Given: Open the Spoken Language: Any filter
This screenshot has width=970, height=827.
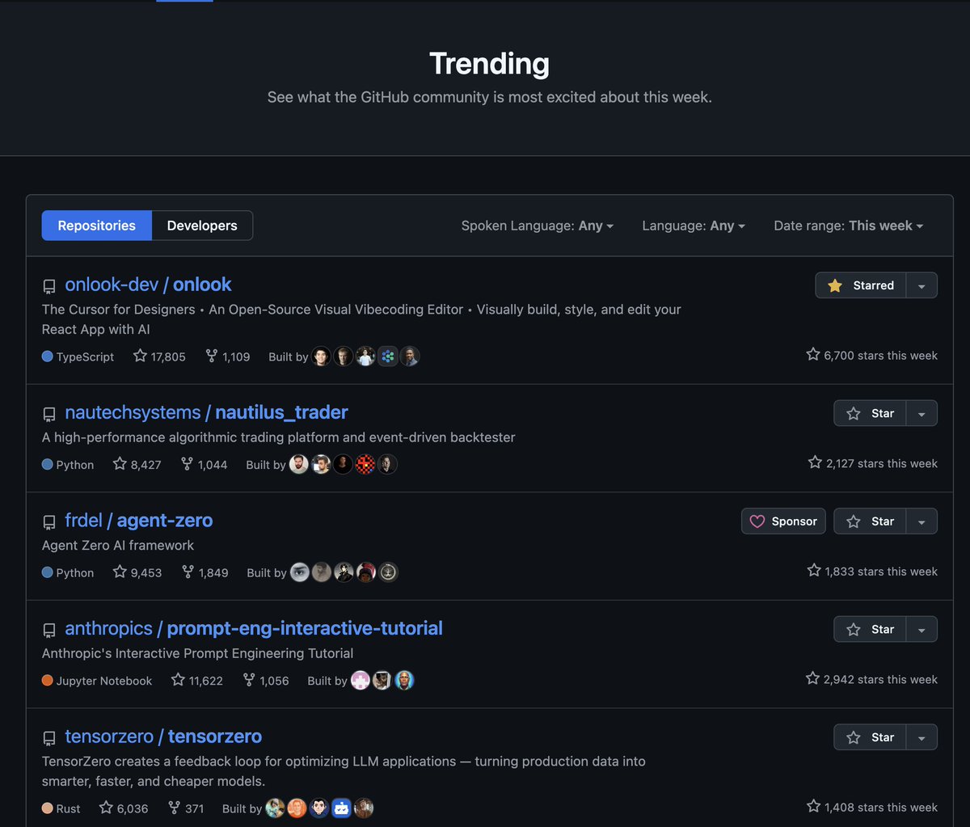Looking at the screenshot, I should 538,226.
